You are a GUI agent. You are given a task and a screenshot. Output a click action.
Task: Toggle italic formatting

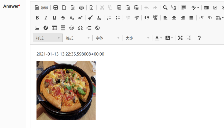click(x=46, y=18)
